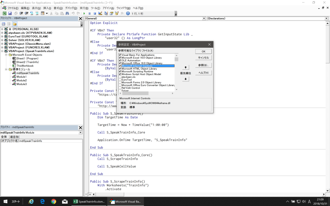330x206 pixels.
Task: Uncheck Visual Basic For Applications reference
Action: point(120,55)
